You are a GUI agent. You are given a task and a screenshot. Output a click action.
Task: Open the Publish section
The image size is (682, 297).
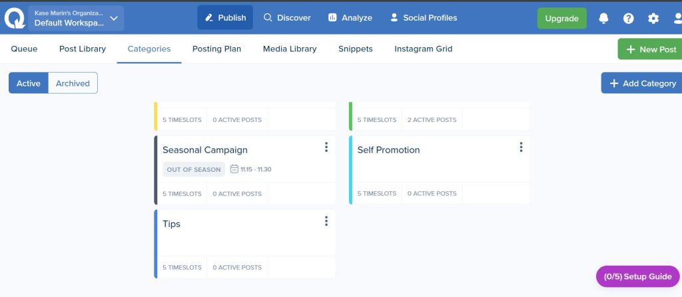(x=225, y=18)
